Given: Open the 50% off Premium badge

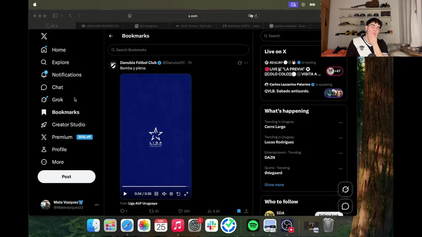Looking at the screenshot, I should [x=85, y=137].
